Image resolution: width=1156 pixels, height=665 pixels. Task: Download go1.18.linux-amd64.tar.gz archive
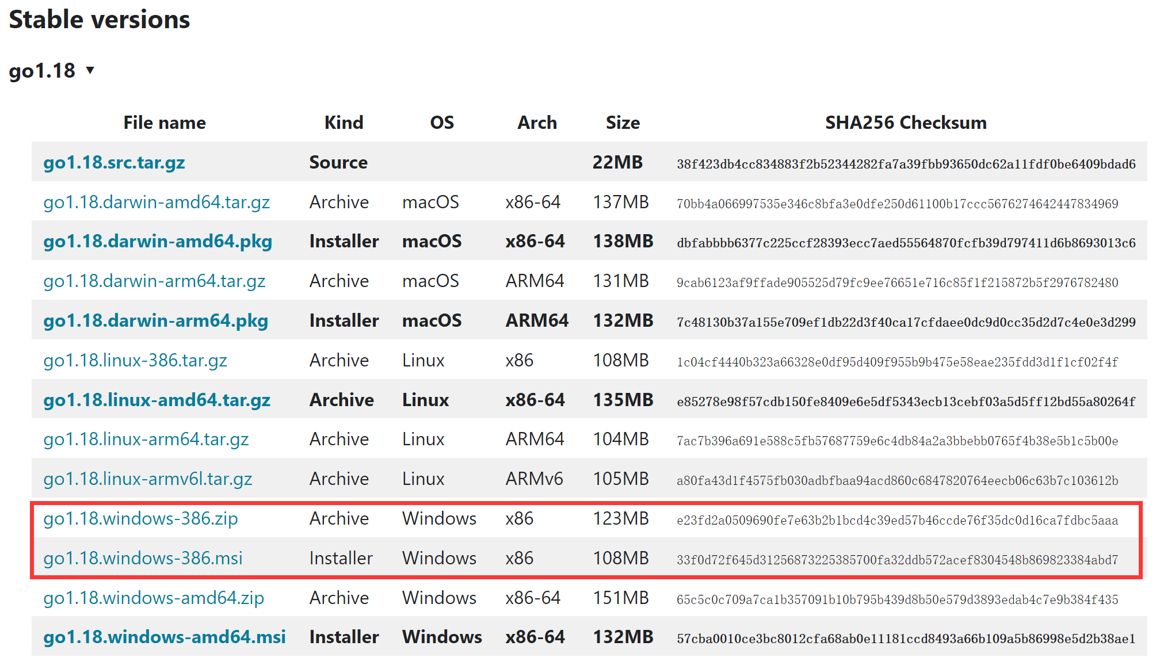(157, 400)
